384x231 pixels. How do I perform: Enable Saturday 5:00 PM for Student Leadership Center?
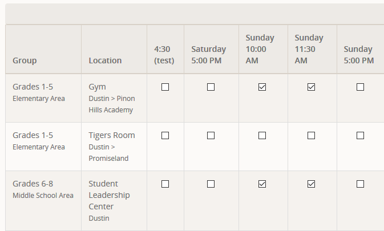(x=211, y=184)
